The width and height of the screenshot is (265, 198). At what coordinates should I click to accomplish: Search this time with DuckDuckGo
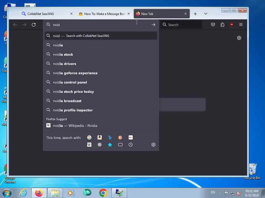120,137
